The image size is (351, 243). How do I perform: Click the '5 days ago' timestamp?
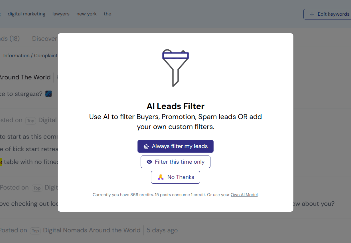pyautogui.click(x=162, y=230)
